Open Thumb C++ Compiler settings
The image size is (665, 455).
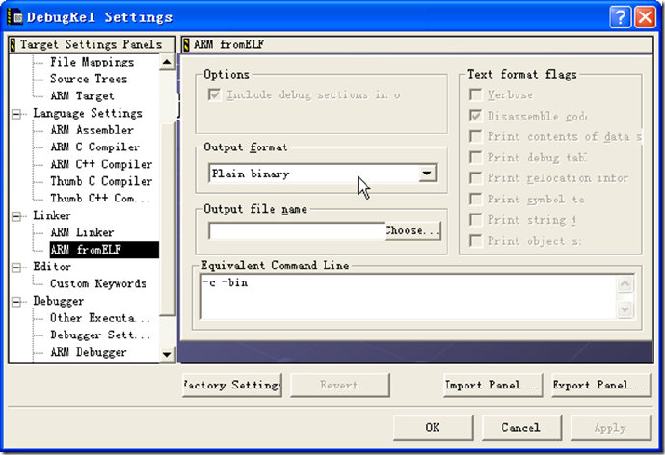pyautogui.click(x=100, y=198)
